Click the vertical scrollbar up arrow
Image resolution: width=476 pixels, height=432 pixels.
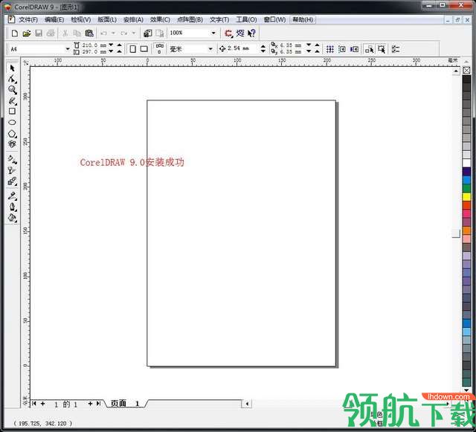[x=456, y=71]
